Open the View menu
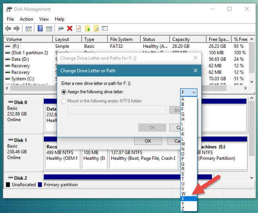Screen dimensions: 258x213 (x=44, y=19)
